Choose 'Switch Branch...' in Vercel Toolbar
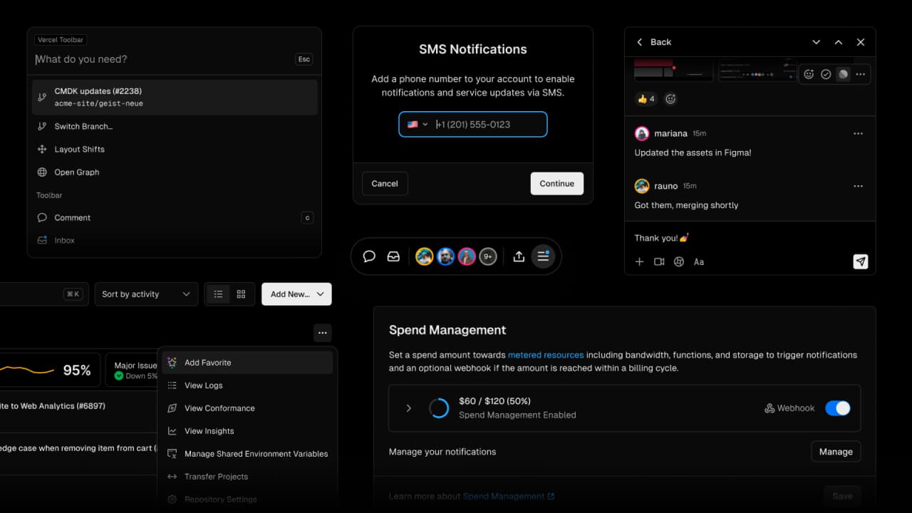 tap(83, 126)
